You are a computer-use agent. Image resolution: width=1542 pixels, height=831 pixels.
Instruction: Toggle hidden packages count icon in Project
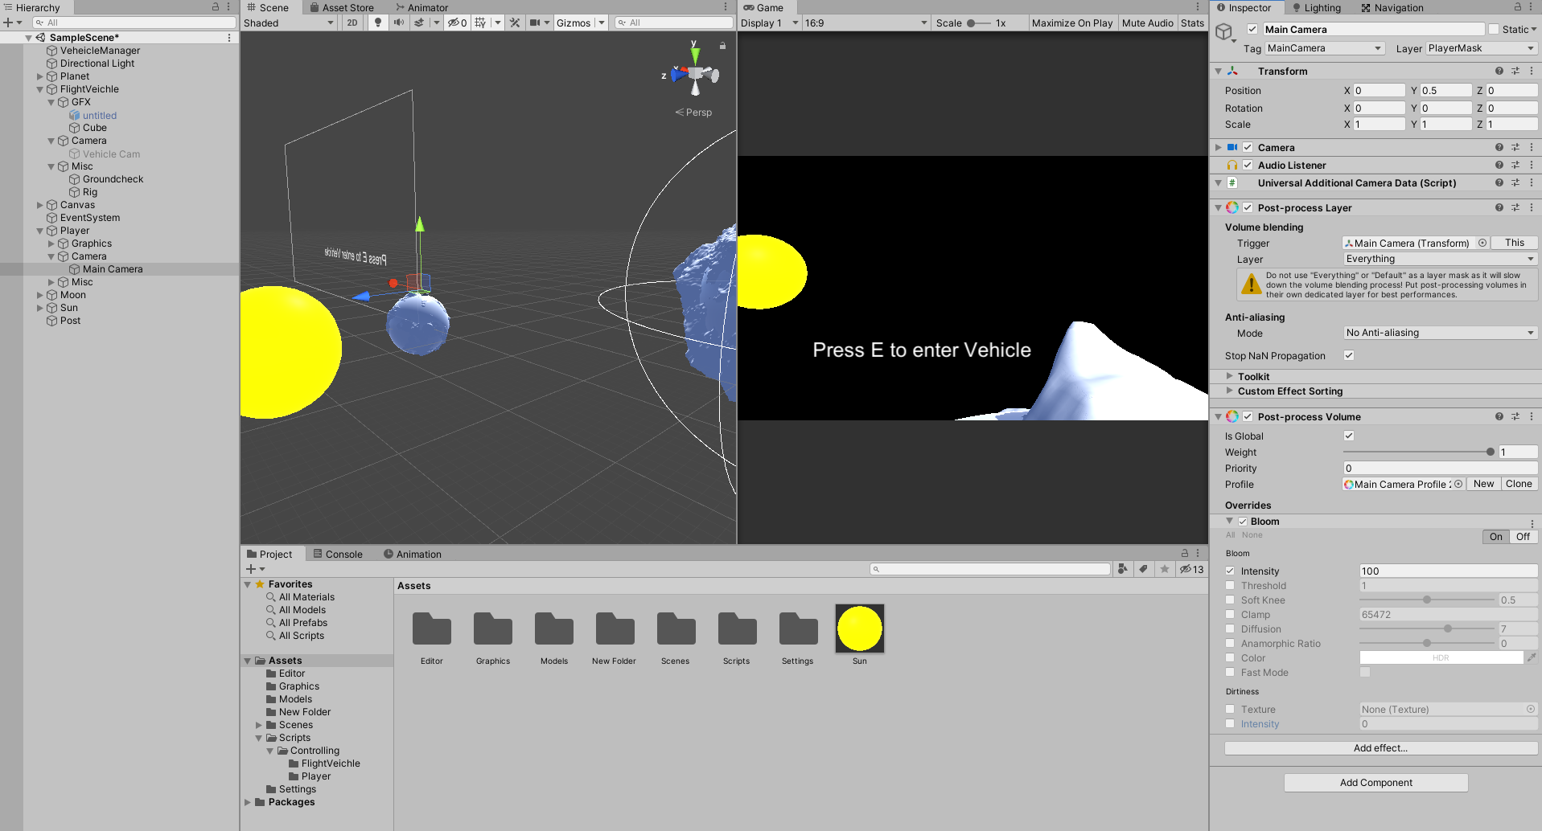point(1191,569)
